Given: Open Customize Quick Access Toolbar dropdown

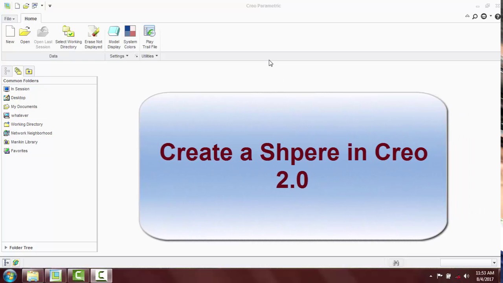Looking at the screenshot, I should click(x=50, y=6).
